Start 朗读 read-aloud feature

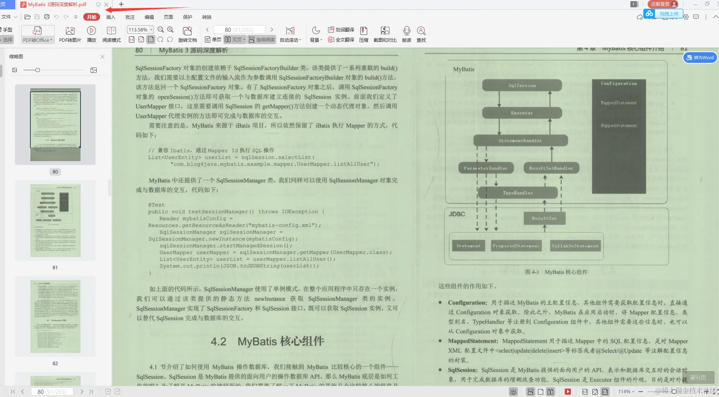point(406,34)
